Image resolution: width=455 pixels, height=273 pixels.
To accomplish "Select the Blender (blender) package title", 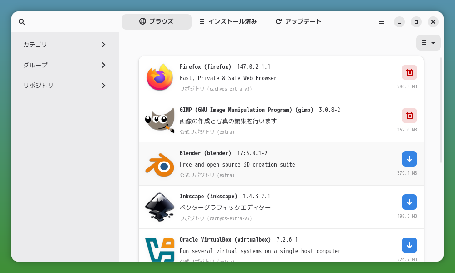I will tap(205, 153).
